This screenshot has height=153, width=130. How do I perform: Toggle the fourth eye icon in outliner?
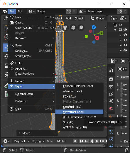coord(125,45)
